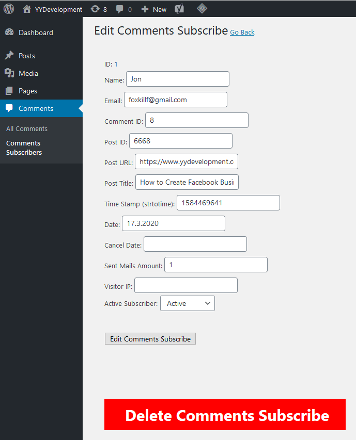Click the ID: 1 text
Image resolution: width=356 pixels, height=440 pixels.
(x=111, y=64)
